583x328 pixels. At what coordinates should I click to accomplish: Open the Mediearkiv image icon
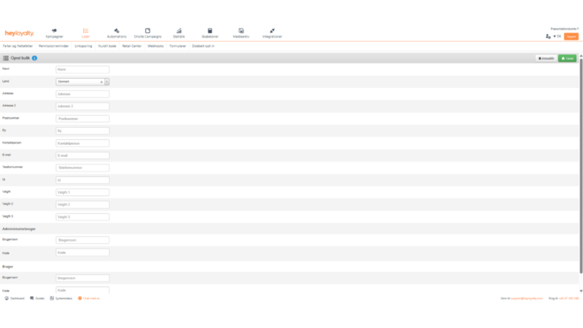[x=241, y=31]
